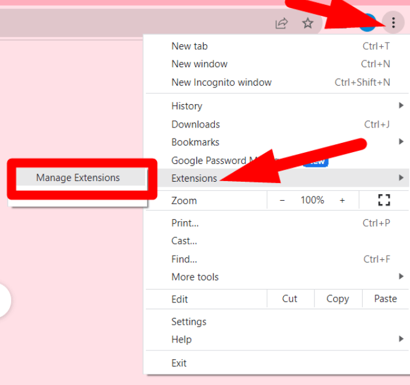Image resolution: width=410 pixels, height=385 pixels.
Task: Expand the More tools submenu
Action: (x=195, y=277)
